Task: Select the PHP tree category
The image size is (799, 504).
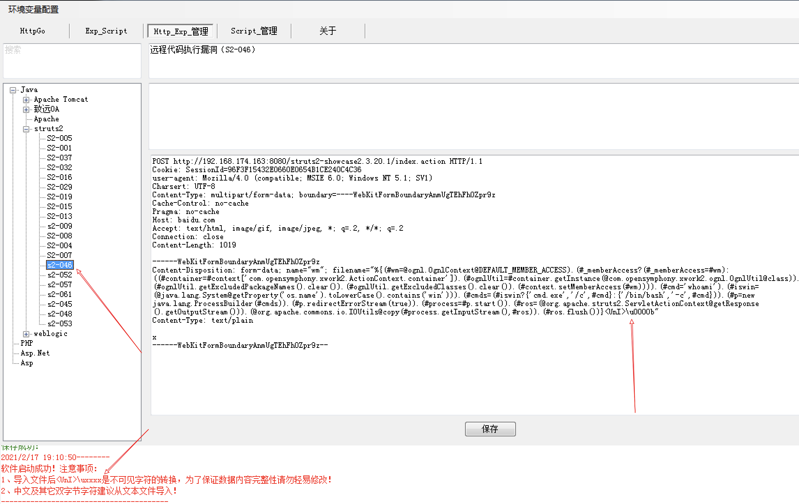Action: coord(26,343)
